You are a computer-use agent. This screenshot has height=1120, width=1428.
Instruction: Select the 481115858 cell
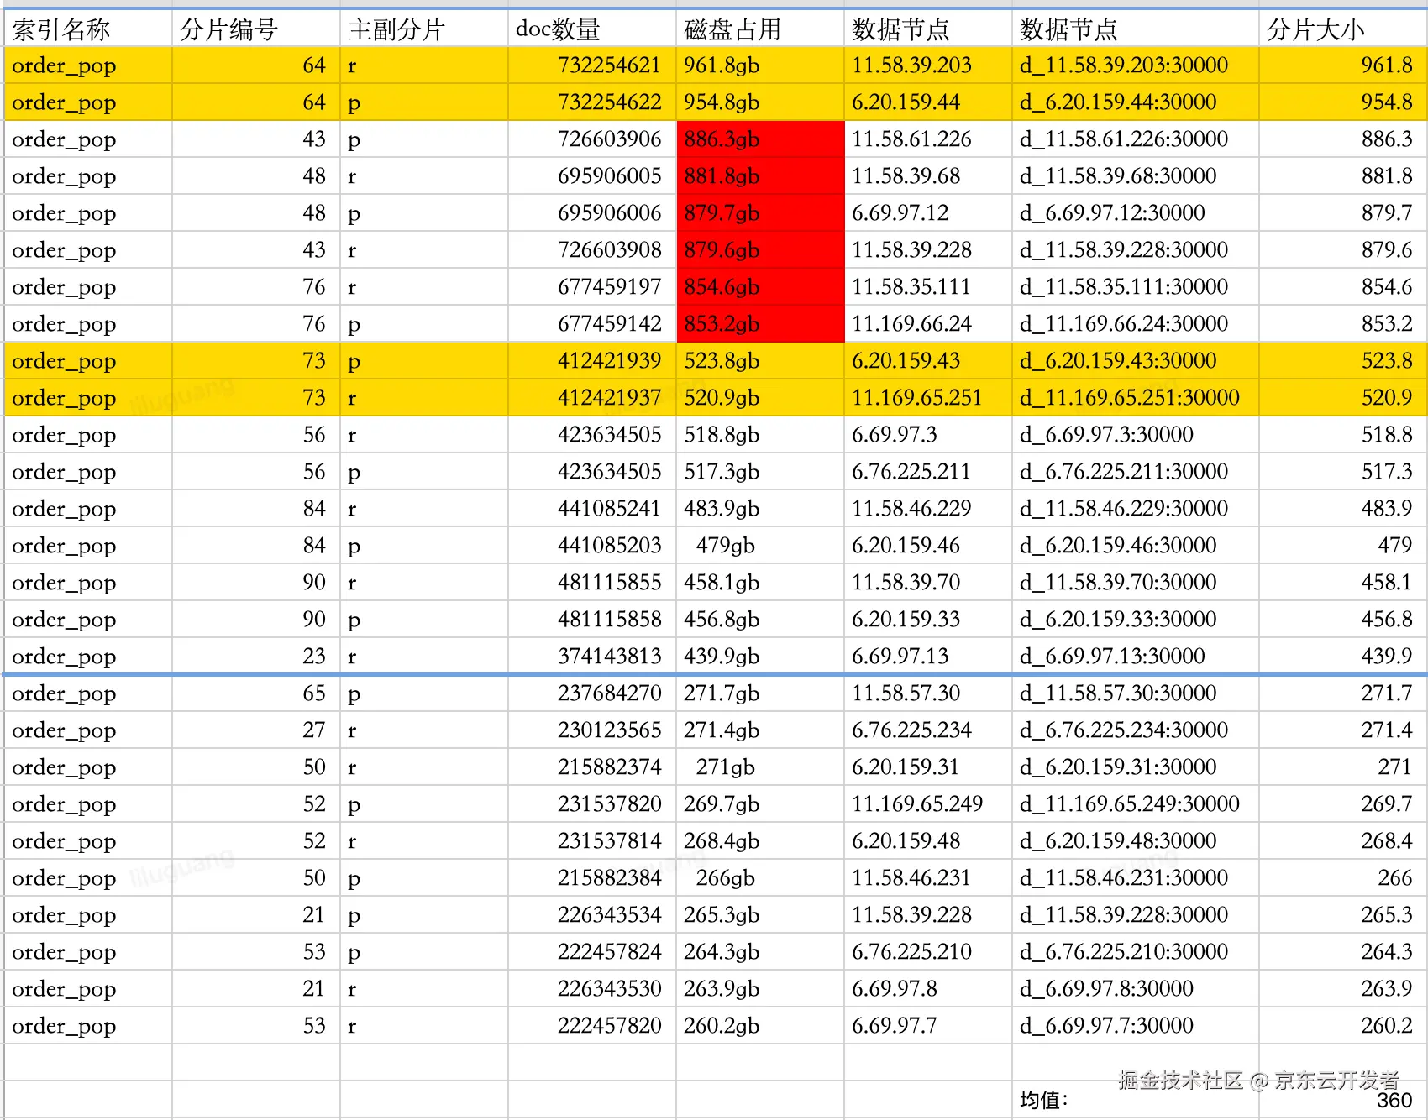point(592,620)
